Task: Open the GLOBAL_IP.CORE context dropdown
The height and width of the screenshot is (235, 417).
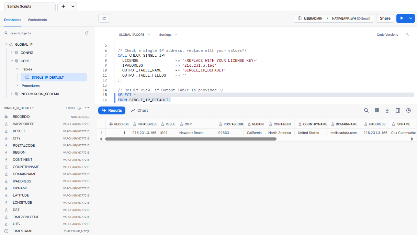Action: pyautogui.click(x=134, y=35)
